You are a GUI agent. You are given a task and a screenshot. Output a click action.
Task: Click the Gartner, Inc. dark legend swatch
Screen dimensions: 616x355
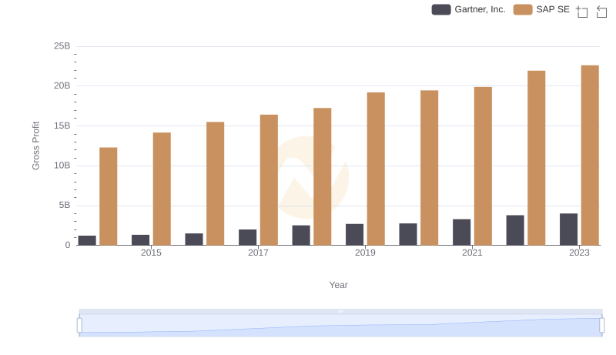441,9
